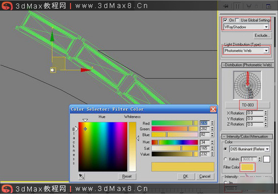278x194 pixels.
Task: Click the Z Rotation input field
Action: pos(255,124)
